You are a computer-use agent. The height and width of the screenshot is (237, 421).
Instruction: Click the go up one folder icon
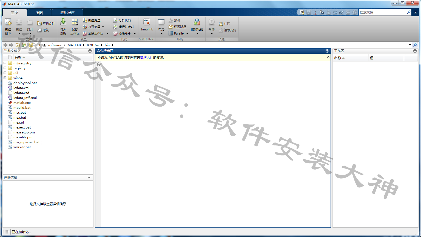pos(18,45)
